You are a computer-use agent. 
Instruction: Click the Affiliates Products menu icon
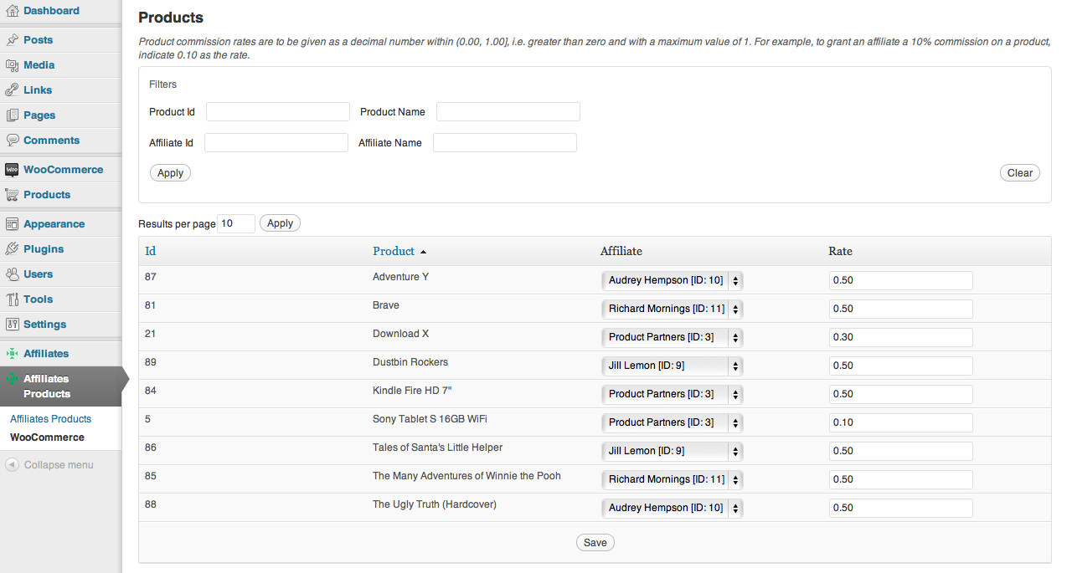tap(12, 379)
